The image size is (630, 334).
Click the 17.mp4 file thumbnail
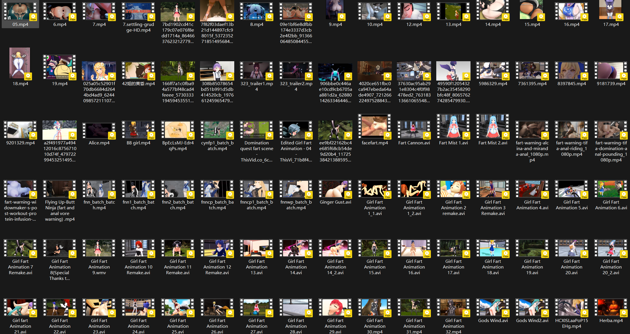click(611, 11)
